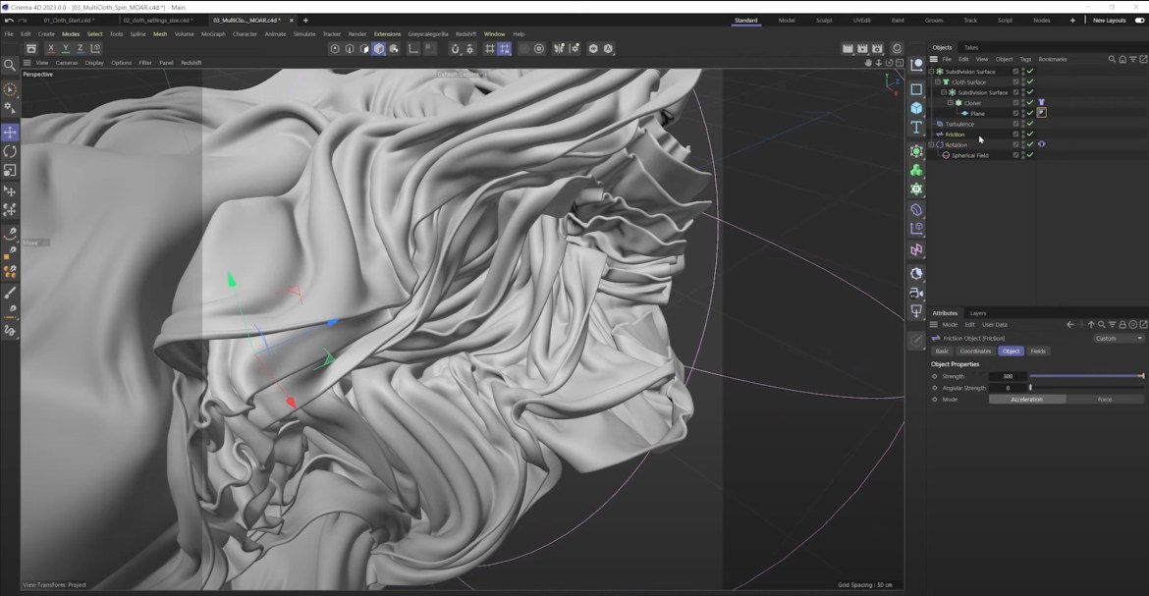This screenshot has height=596, width=1149.
Task: Toggle layer checkbox for top Subdivision Surface
Action: (x=1015, y=72)
